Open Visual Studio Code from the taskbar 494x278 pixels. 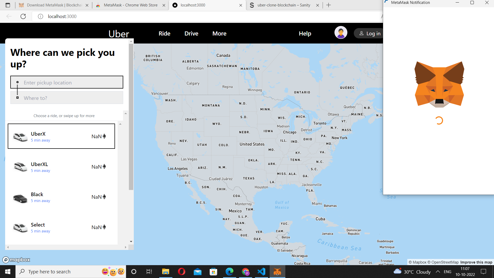coord(261,272)
